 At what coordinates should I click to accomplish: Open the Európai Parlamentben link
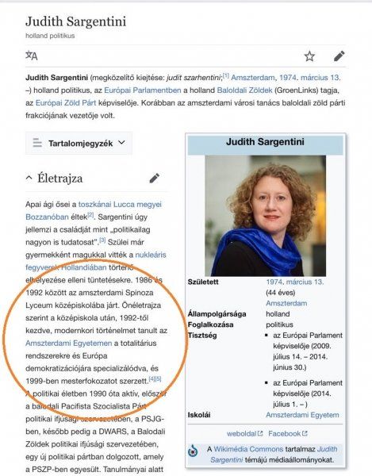coord(143,90)
